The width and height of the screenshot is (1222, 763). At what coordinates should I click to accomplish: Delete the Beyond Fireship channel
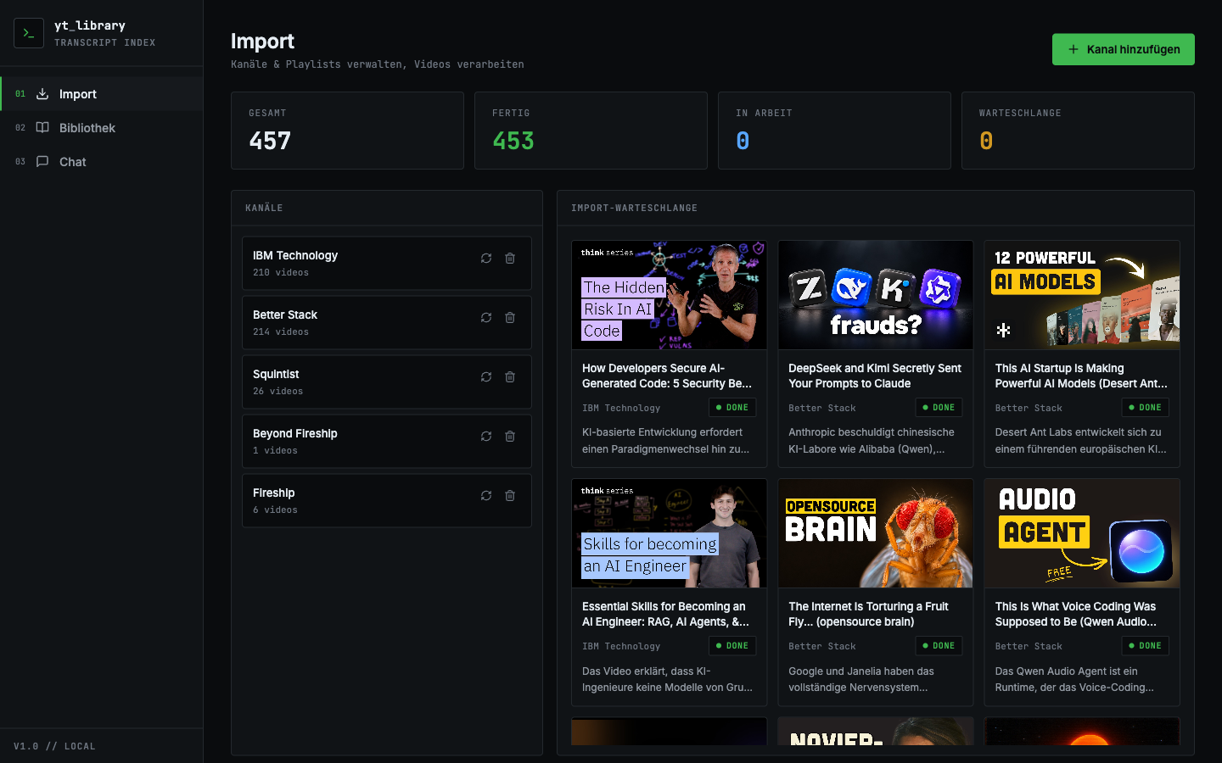pos(510,437)
